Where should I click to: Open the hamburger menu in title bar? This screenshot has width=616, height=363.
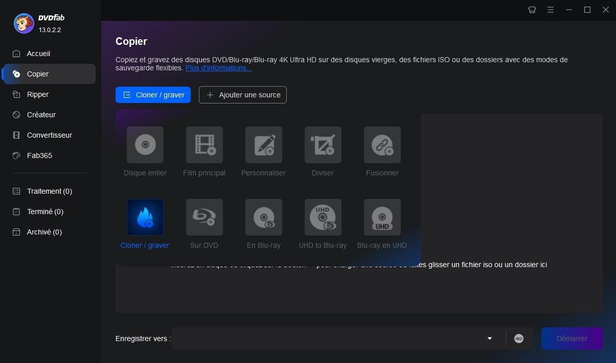(x=551, y=10)
